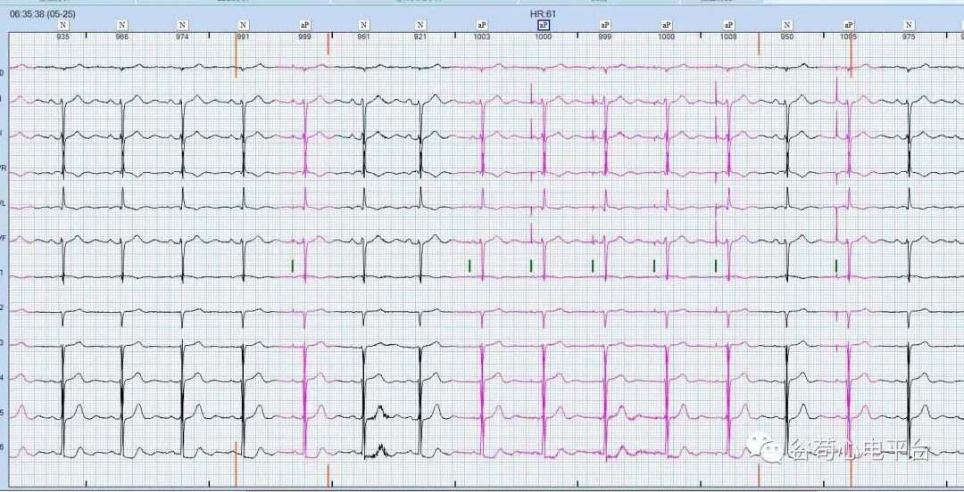Screen dimensions: 964x492
Task: Select the aP beat label above interval 1008
Action: (x=728, y=25)
